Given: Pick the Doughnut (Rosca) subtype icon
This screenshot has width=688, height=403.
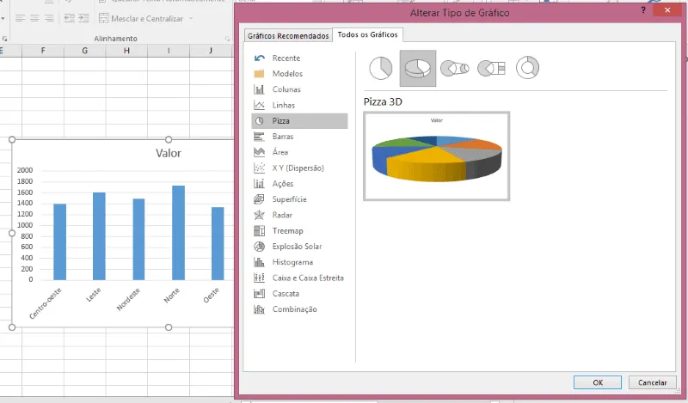Looking at the screenshot, I should pyautogui.click(x=527, y=68).
